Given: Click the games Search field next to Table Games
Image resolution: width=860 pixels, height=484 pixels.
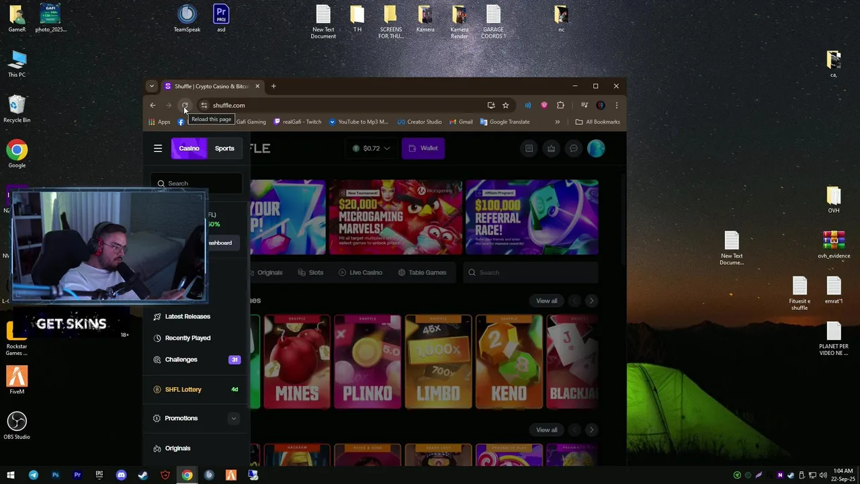Looking at the screenshot, I should click(x=531, y=272).
